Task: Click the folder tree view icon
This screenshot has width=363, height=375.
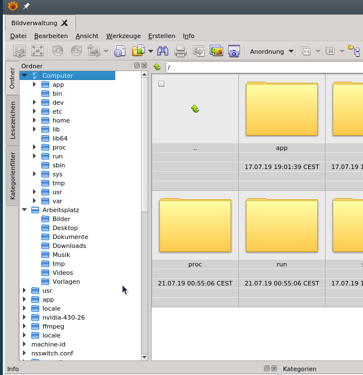Action: [353, 51]
